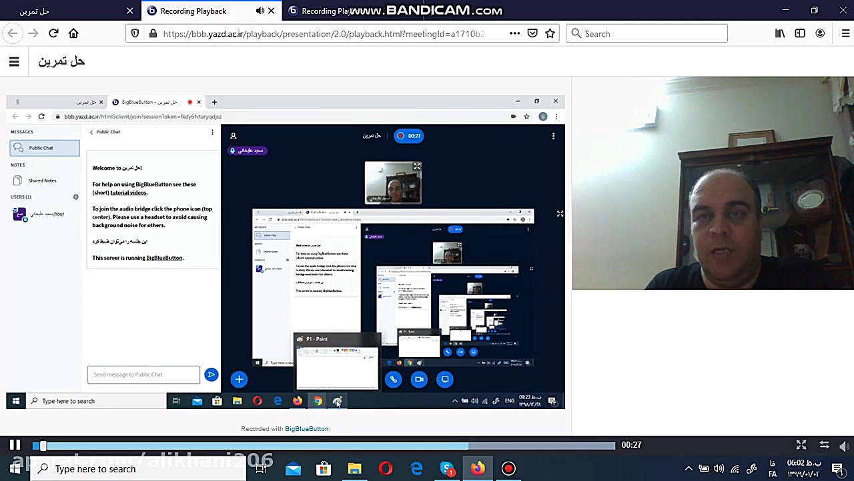This screenshot has width=854, height=481.
Task: Reload page in recorded Chrome window
Action: click(x=41, y=117)
